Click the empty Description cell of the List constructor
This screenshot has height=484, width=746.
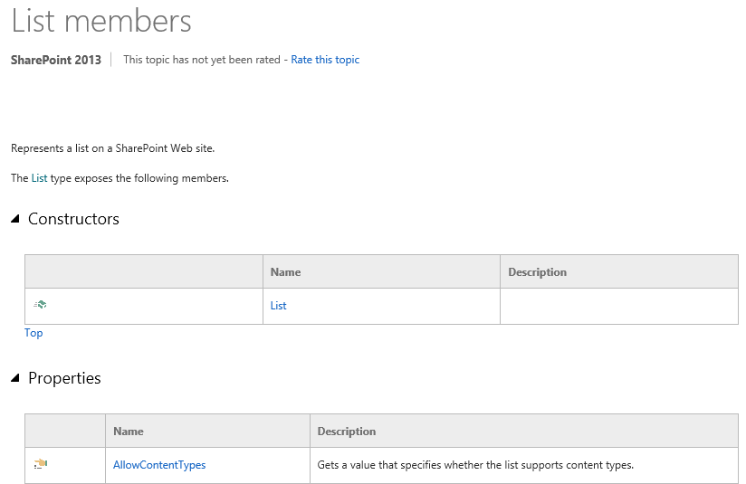(618, 306)
